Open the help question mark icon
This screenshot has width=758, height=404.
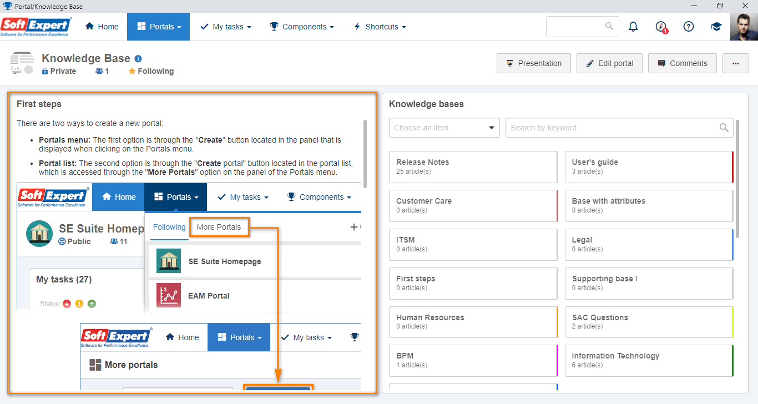click(x=689, y=27)
